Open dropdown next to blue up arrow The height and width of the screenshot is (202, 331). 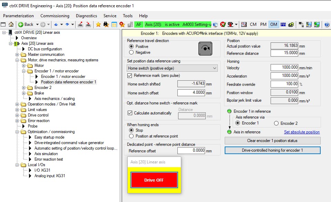coord(61,24)
